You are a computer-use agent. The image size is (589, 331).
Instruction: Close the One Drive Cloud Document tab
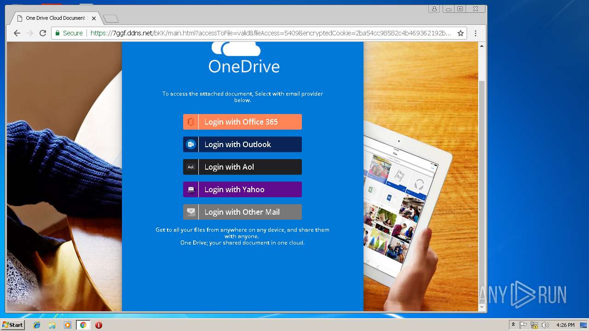[x=94, y=18]
